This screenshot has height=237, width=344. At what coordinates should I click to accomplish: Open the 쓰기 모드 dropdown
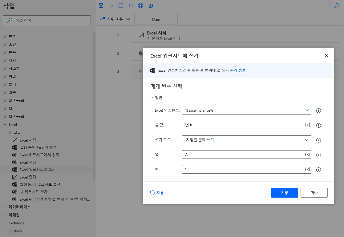[x=247, y=140]
